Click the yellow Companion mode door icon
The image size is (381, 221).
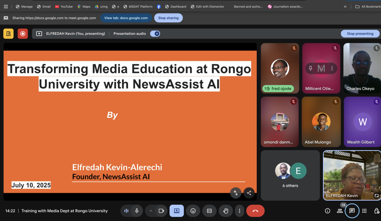(x=9, y=34)
